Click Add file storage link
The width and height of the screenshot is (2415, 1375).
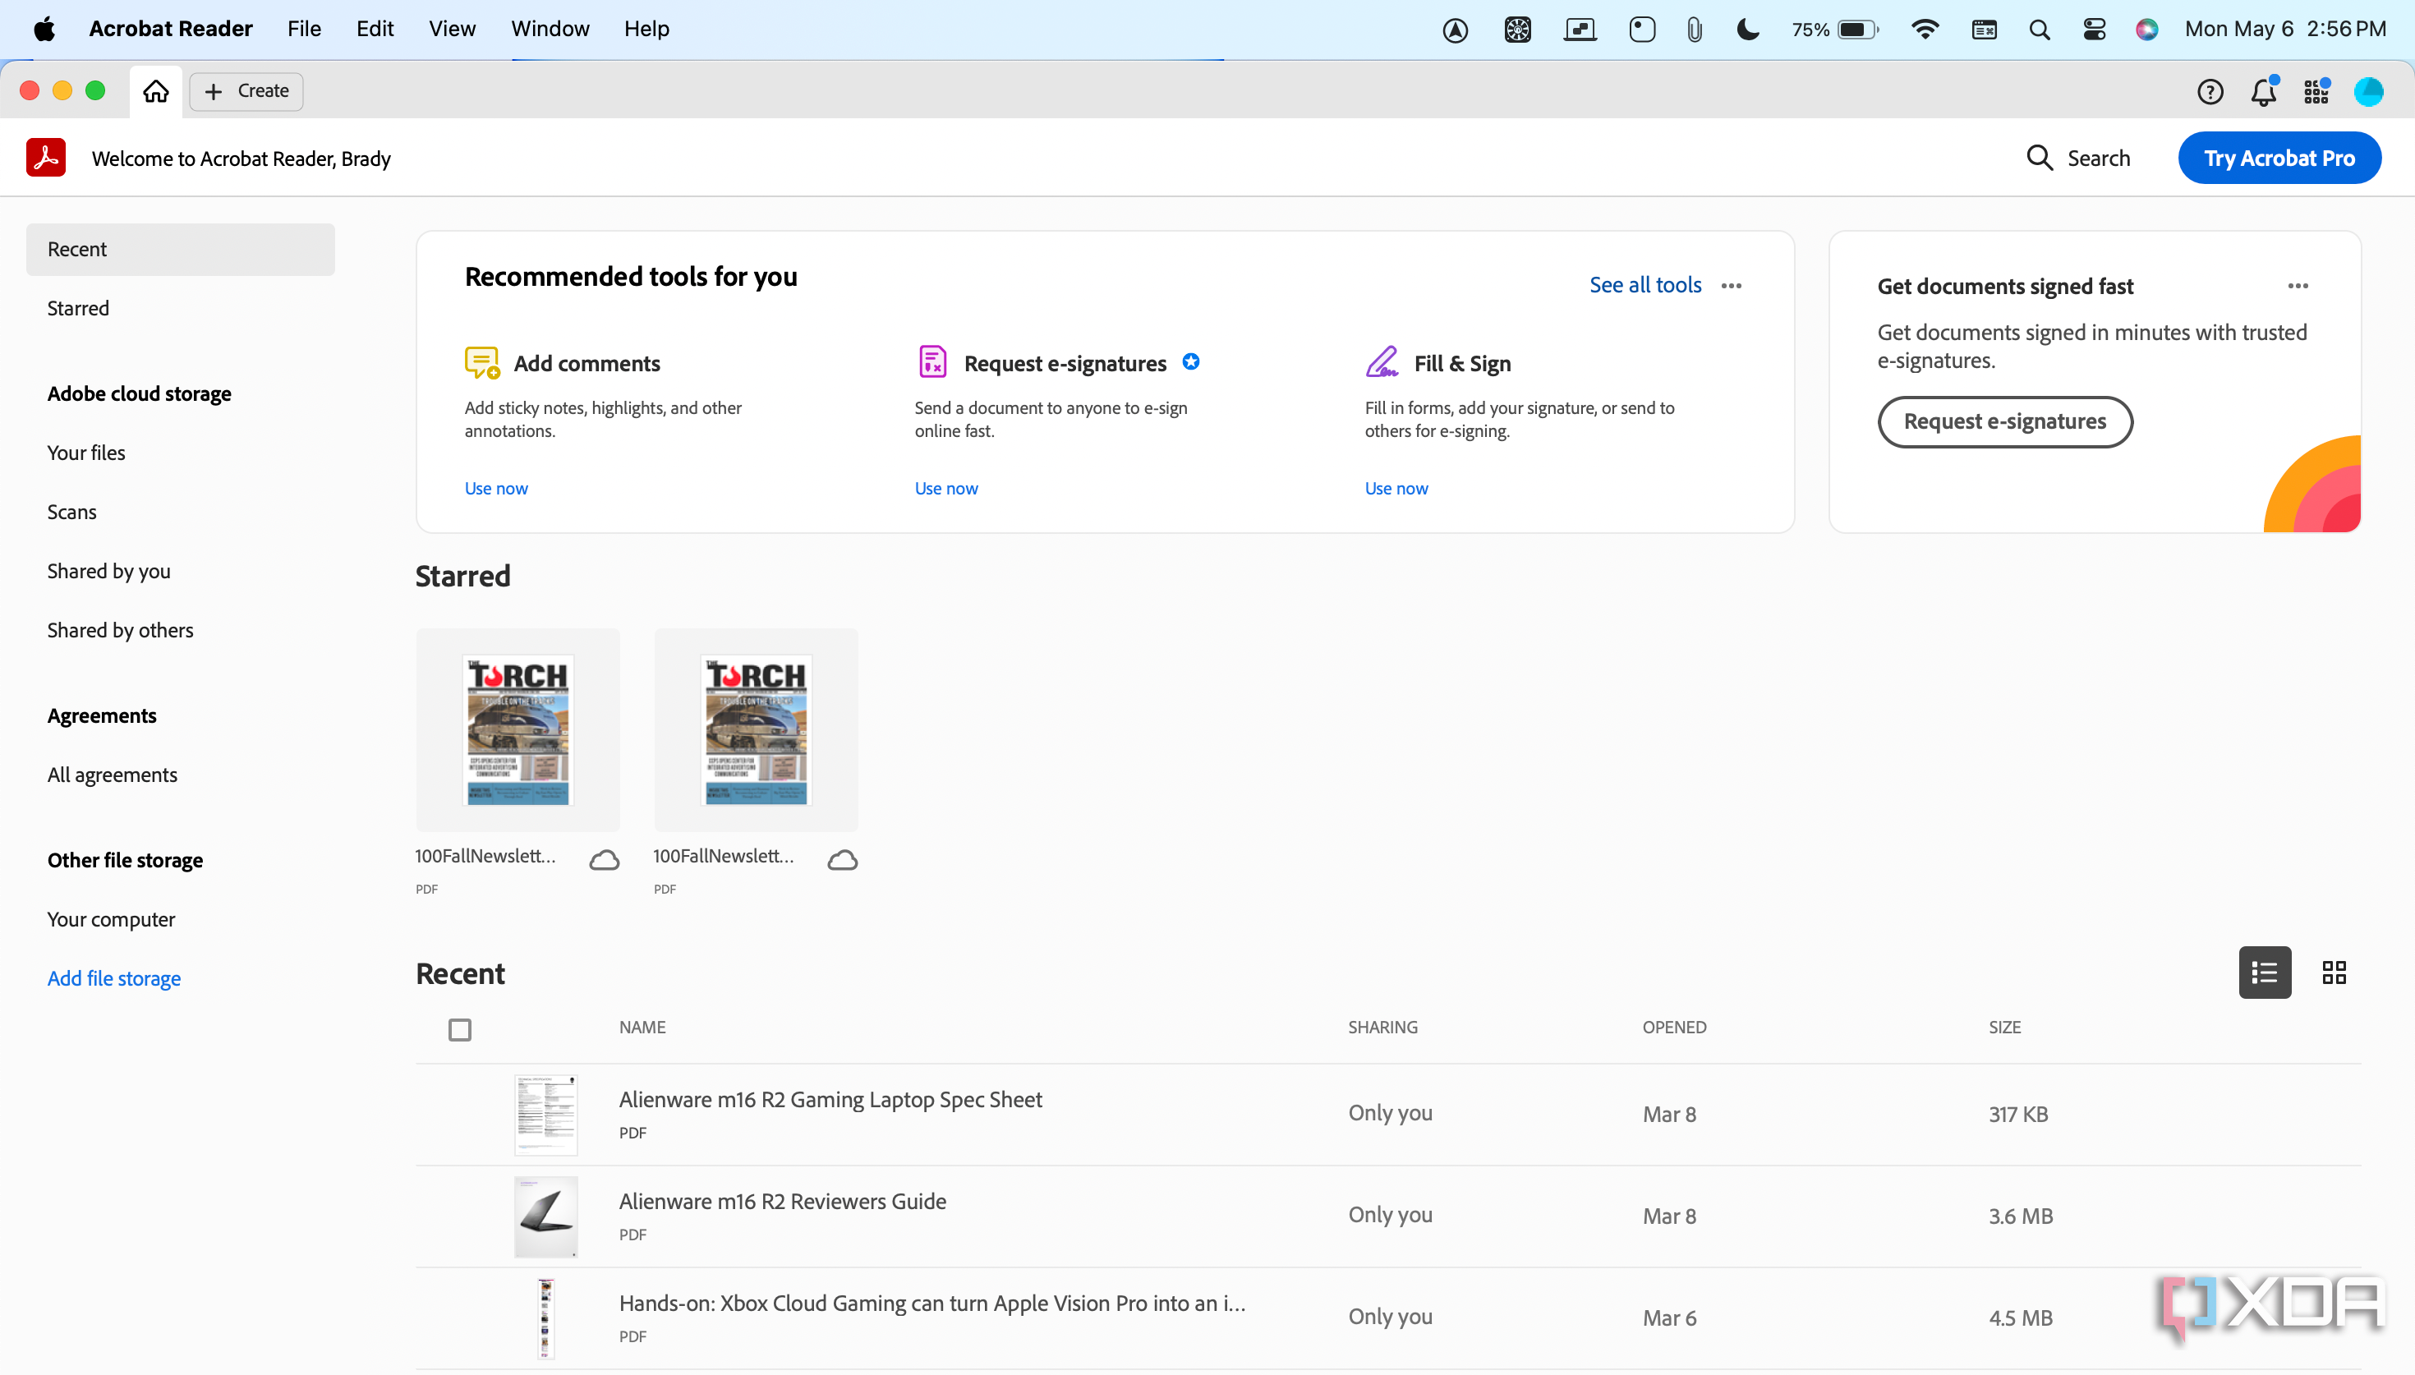[x=114, y=978]
